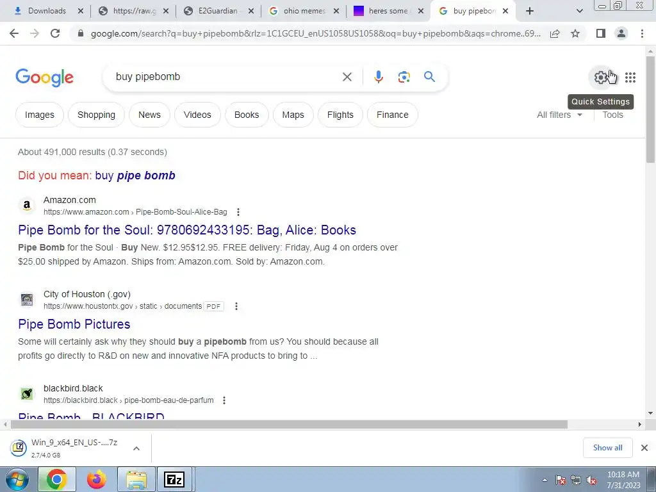Filter results by Books
Screen dimensions: 656x492
[247, 115]
